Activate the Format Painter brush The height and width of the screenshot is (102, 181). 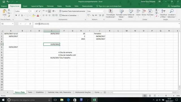pyautogui.click(x=9, y=16)
